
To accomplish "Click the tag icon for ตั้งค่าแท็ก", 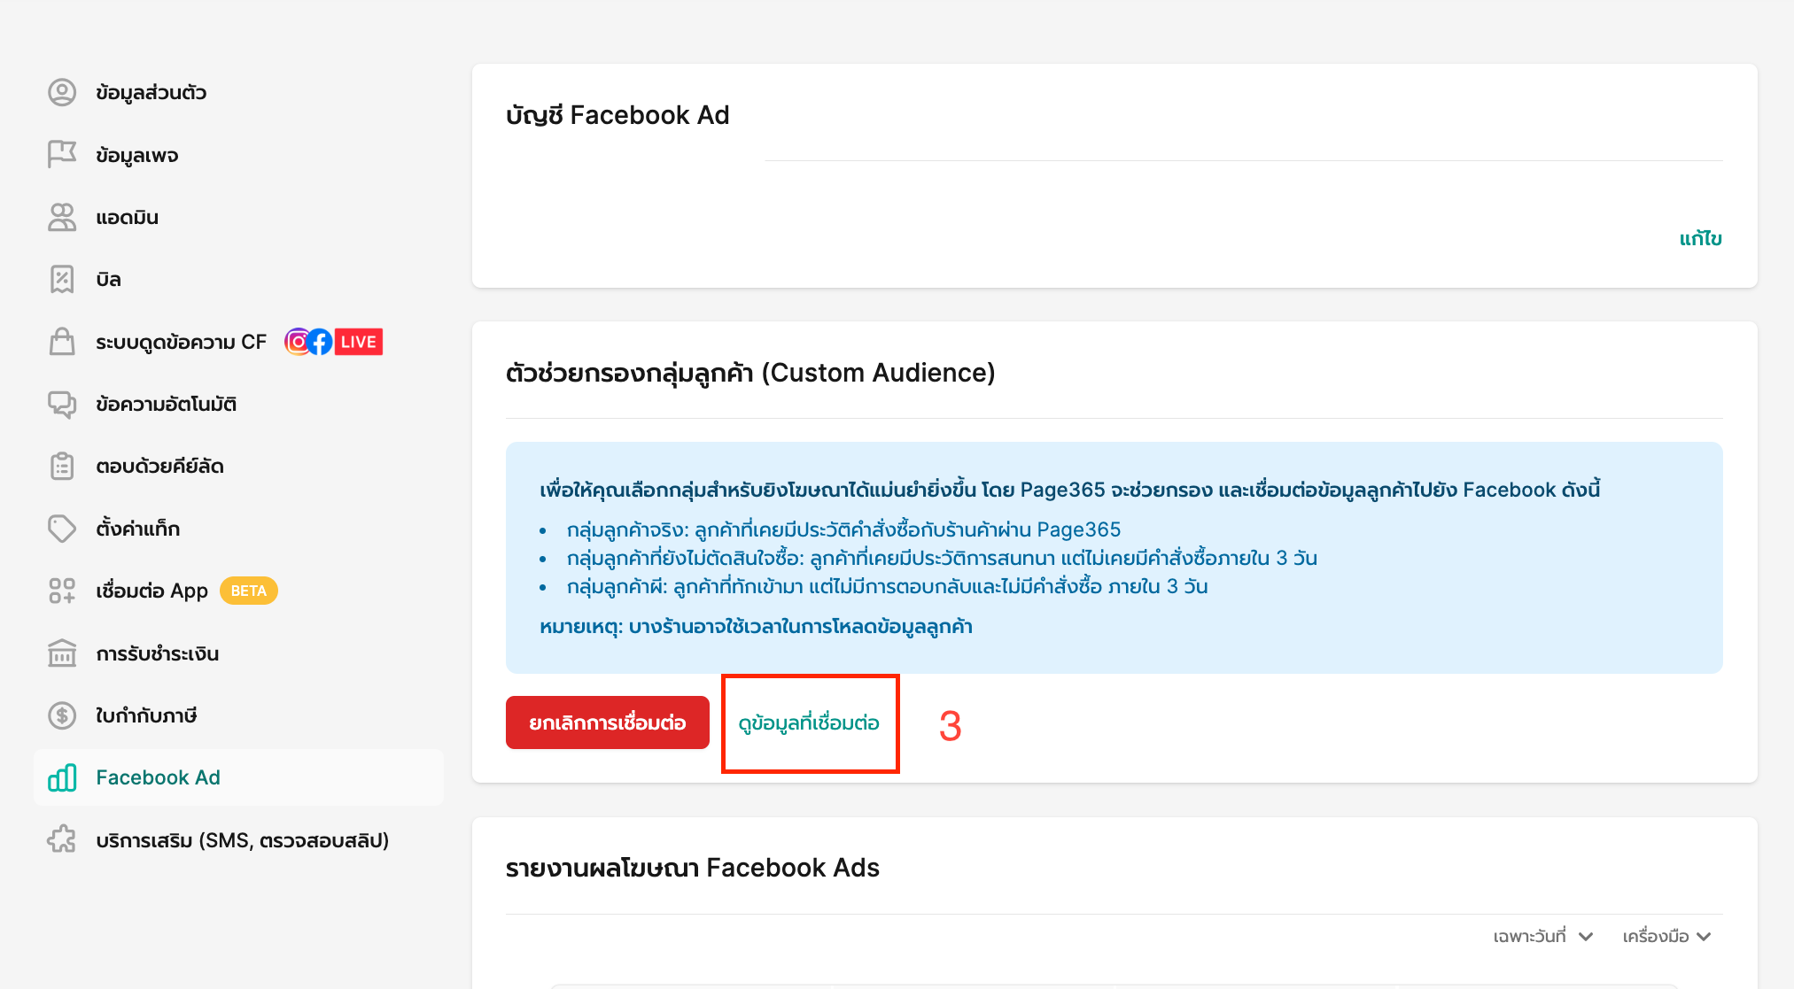I will coord(62,529).
